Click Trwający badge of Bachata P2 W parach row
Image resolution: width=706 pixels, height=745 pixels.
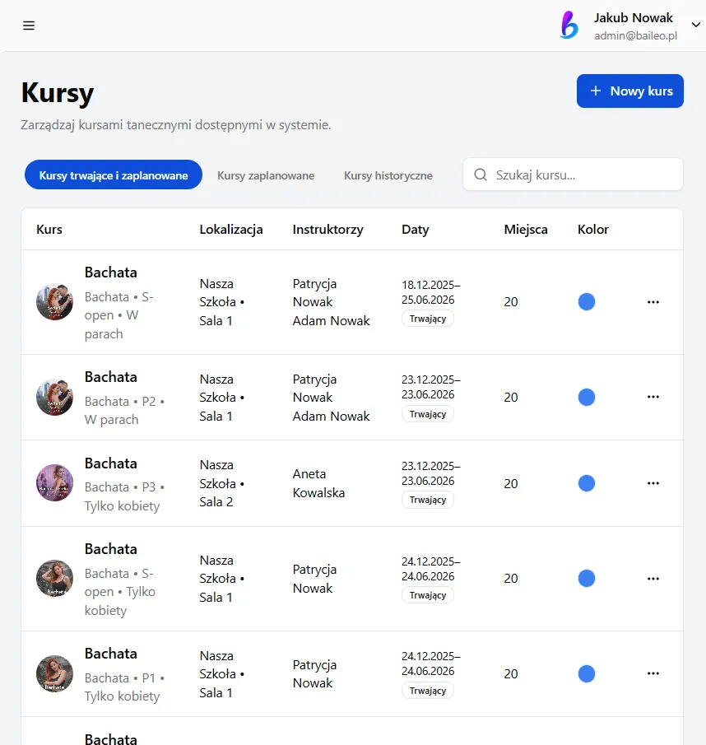428,414
